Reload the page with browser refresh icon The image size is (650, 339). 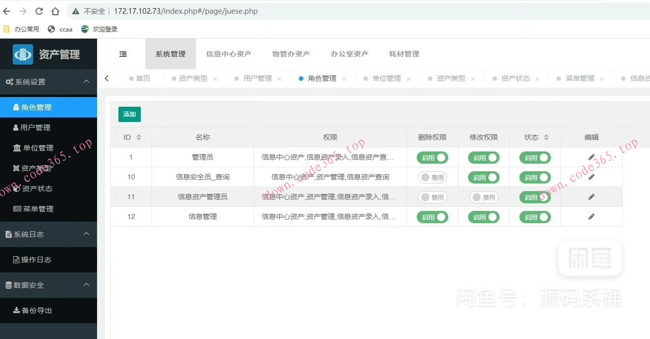(39, 10)
